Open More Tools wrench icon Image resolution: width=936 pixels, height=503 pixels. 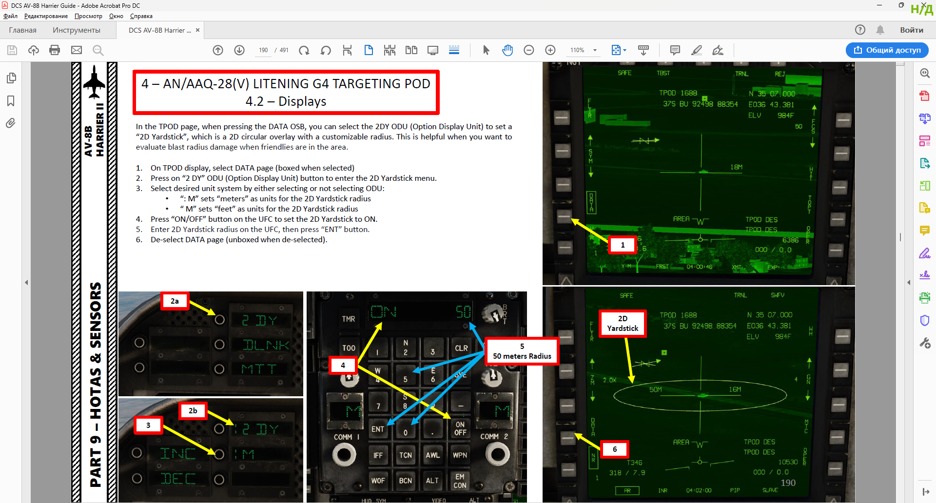(x=925, y=343)
